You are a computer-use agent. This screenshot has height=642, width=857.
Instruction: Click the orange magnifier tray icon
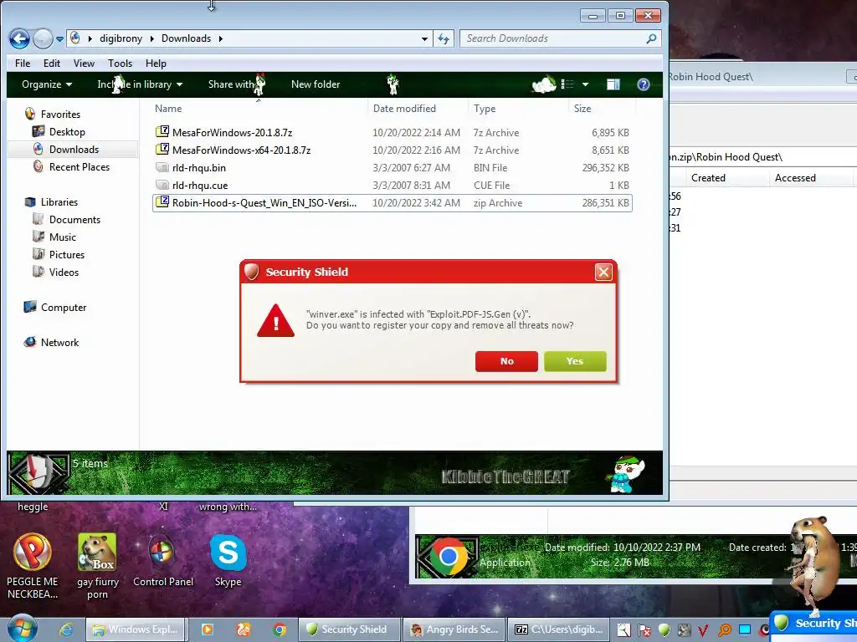point(725,630)
